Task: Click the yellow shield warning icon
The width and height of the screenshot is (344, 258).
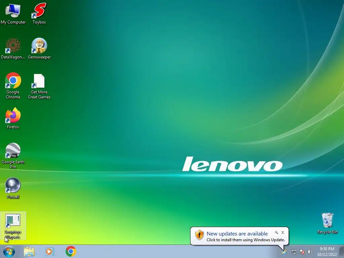Action: [200, 235]
